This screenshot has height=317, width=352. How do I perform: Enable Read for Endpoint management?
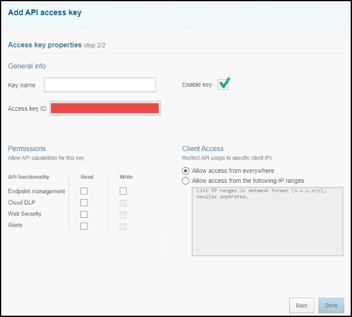click(84, 191)
